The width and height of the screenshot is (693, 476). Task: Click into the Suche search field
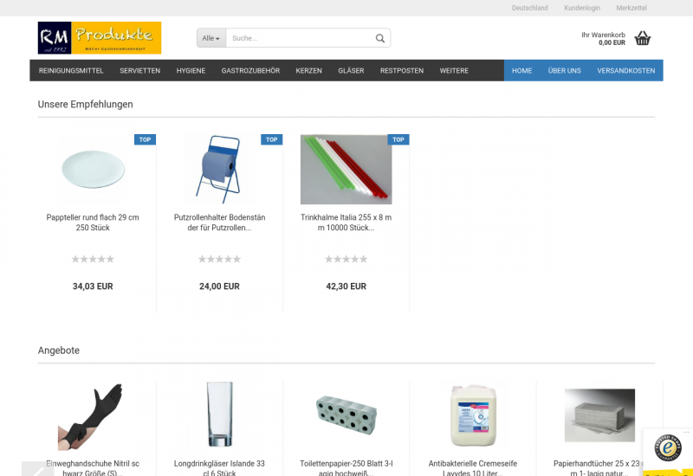click(x=301, y=38)
